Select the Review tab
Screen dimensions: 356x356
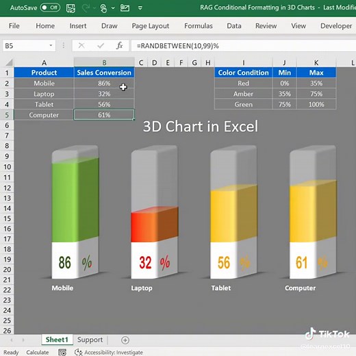266,26
